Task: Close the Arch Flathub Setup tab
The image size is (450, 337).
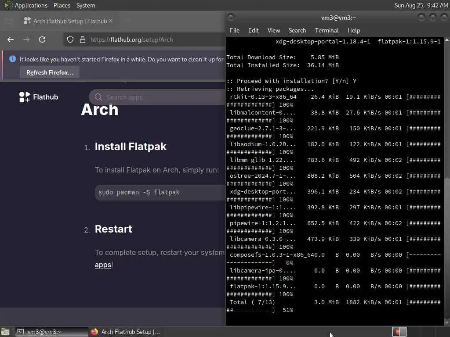Action: [x=111, y=21]
